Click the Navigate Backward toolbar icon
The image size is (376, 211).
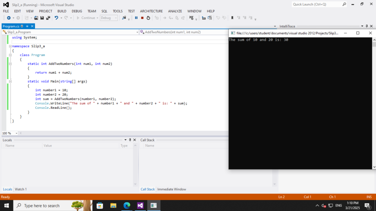tap(9, 18)
